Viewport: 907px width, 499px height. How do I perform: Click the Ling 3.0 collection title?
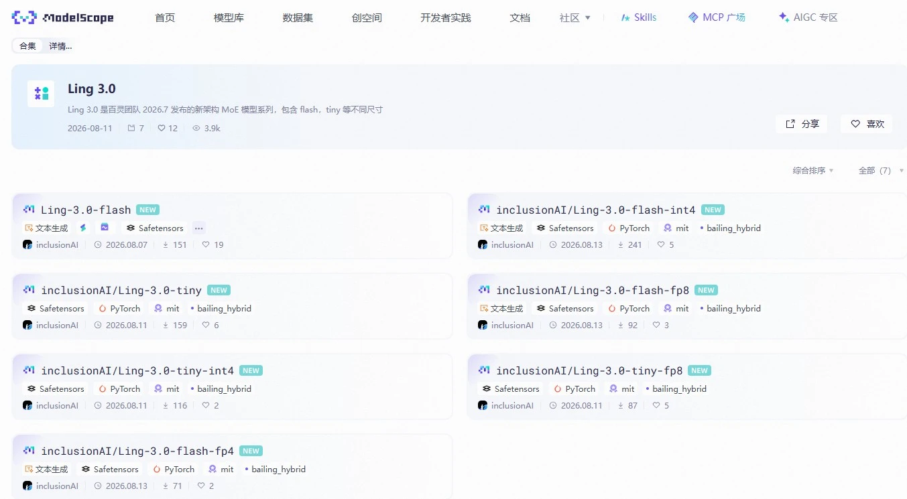tap(92, 89)
